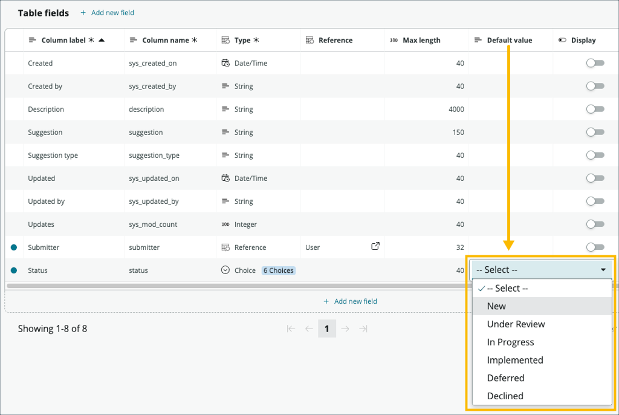The height and width of the screenshot is (415, 619).
Task: Click the Integer icon in the Updates row
Action: (225, 224)
